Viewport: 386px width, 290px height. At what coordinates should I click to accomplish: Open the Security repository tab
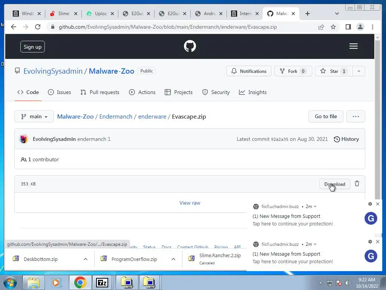pyautogui.click(x=216, y=92)
